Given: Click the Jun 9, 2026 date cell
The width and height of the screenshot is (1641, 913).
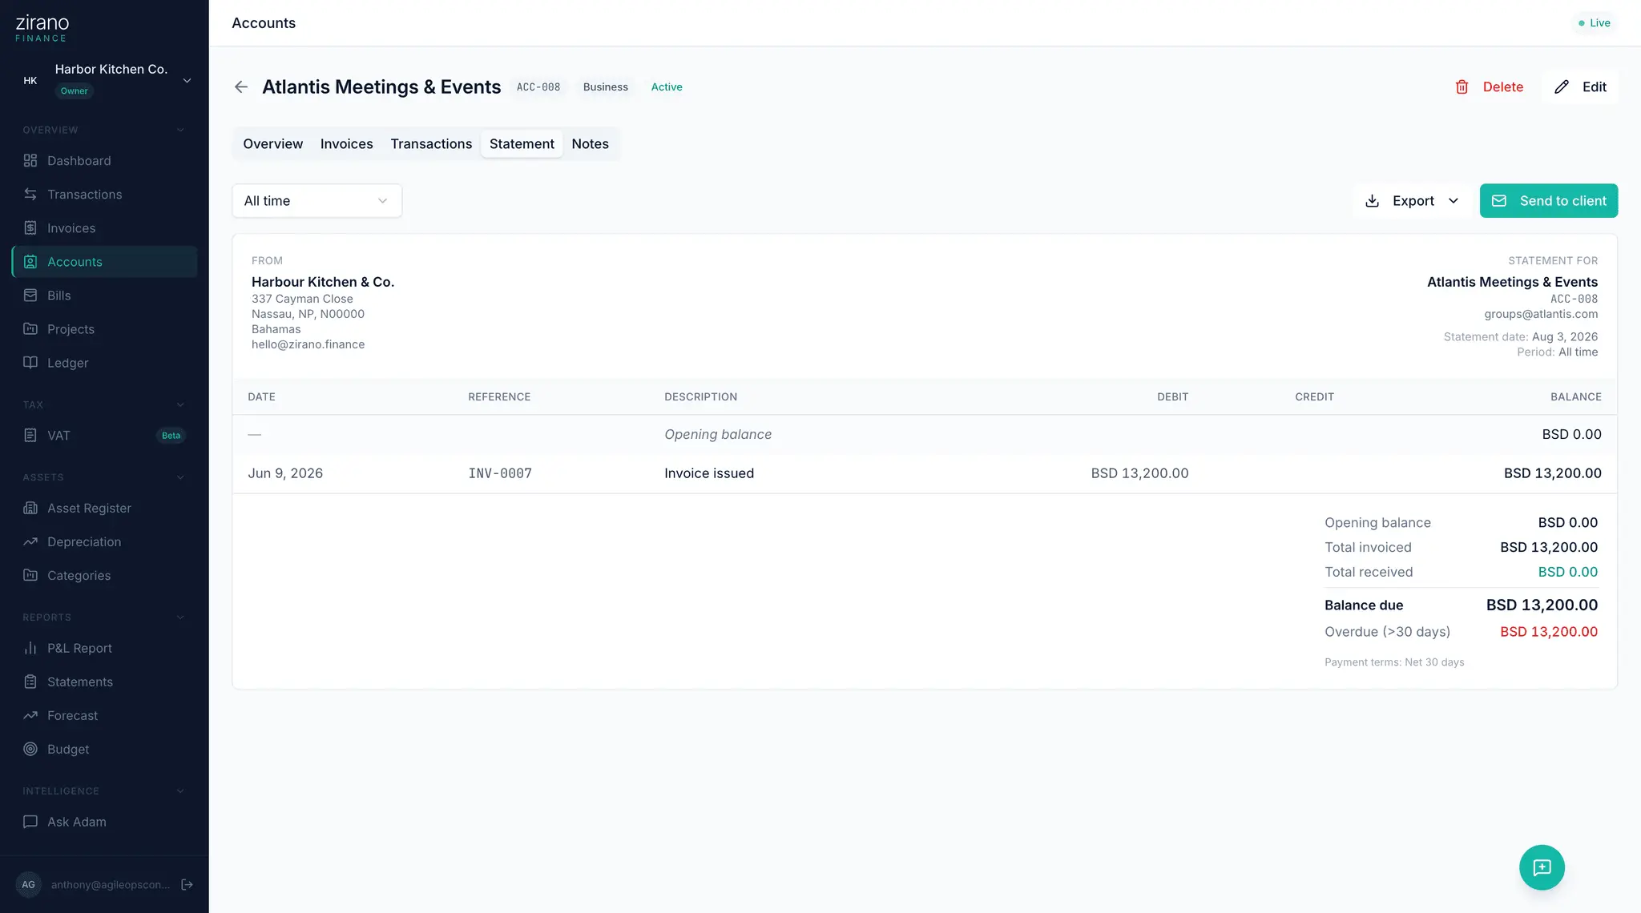Looking at the screenshot, I should (x=285, y=473).
